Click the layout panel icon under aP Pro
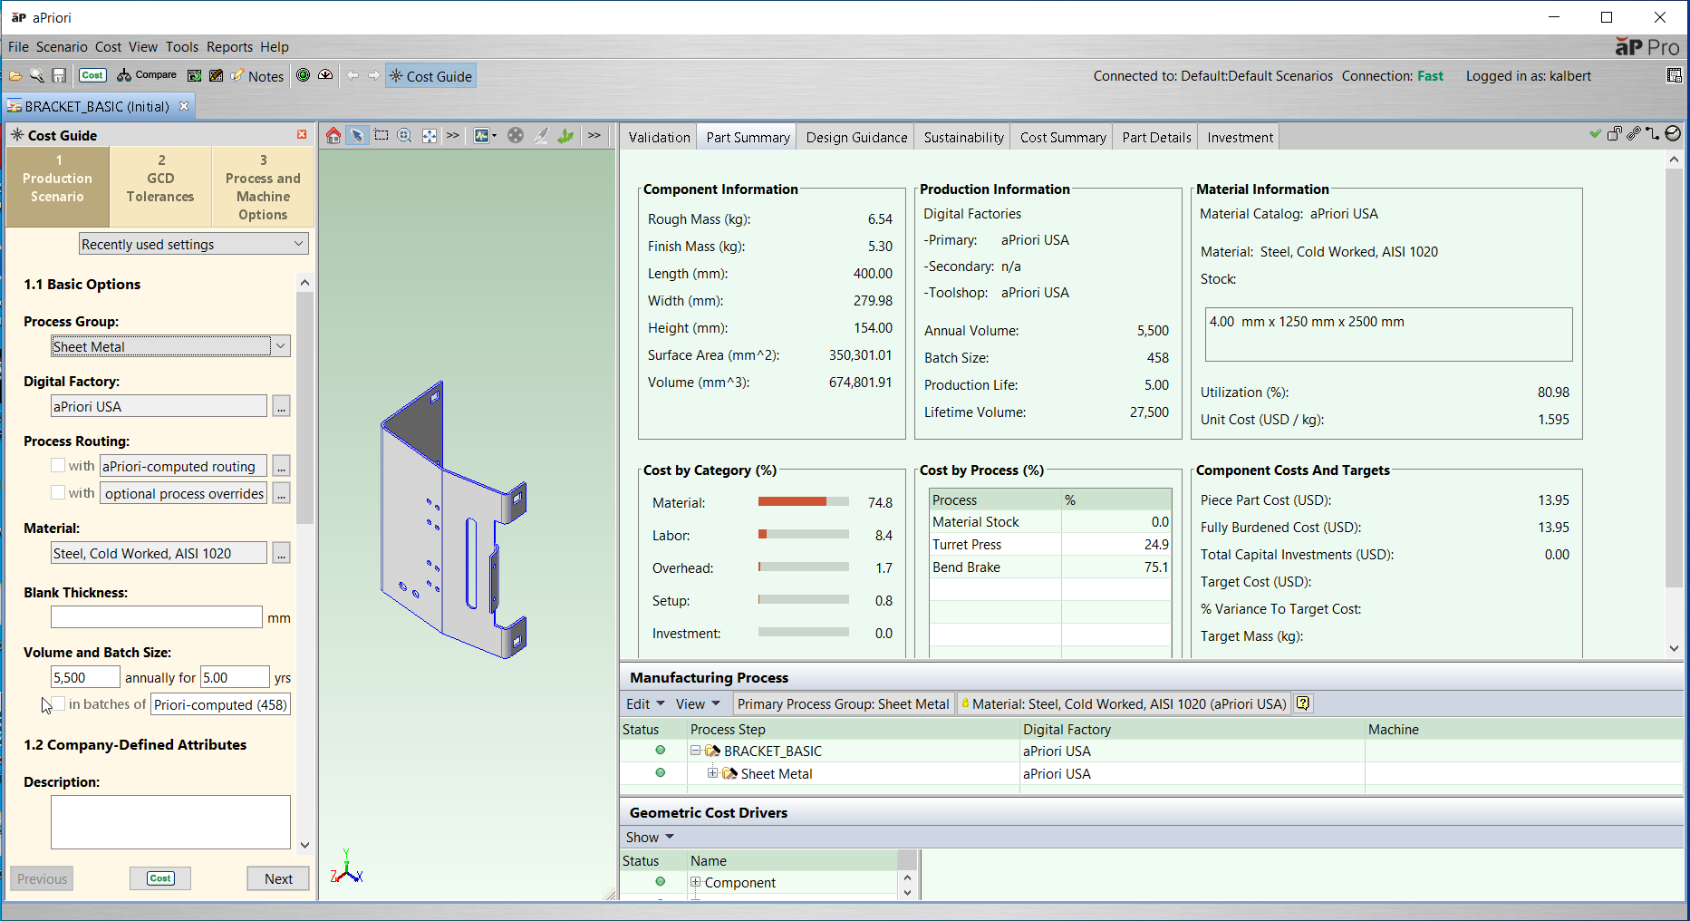The image size is (1690, 921). click(1674, 75)
